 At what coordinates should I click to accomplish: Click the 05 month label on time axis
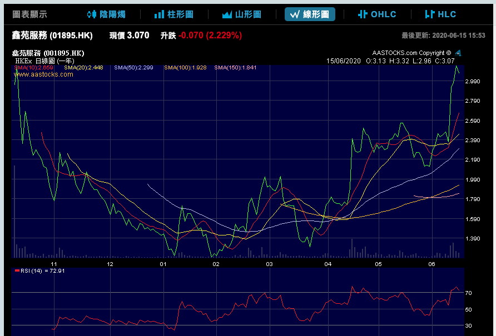click(379, 264)
